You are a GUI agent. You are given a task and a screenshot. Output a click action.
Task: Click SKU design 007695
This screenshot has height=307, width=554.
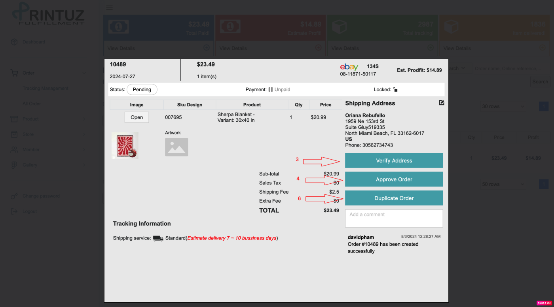point(173,117)
